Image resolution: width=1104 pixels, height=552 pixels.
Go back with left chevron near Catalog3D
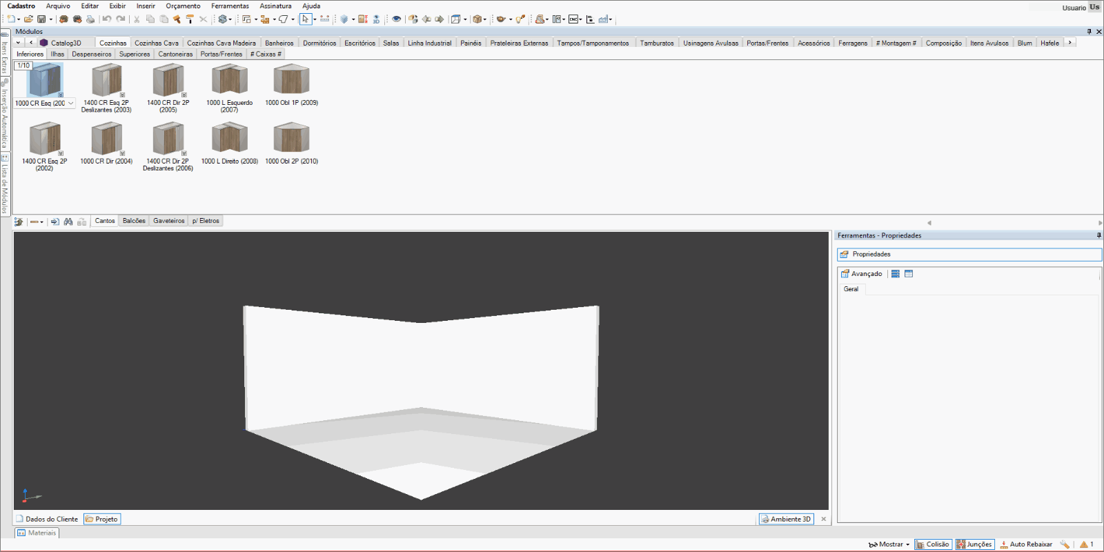coord(31,43)
